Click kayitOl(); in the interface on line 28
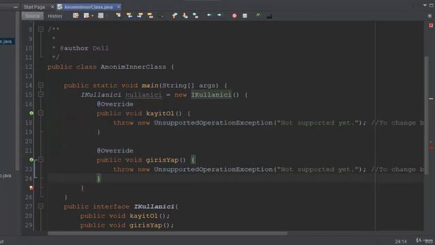435x245 pixels. point(150,216)
